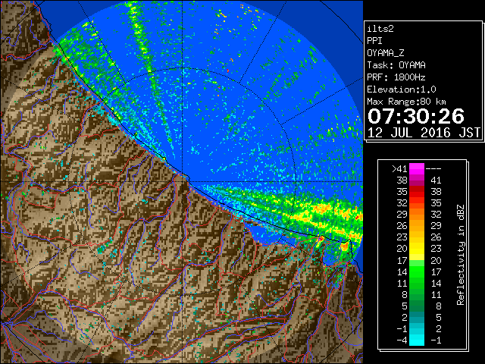This screenshot has width=485, height=364.
Task: Click the "ilts2" label in info box
Action: point(380,29)
